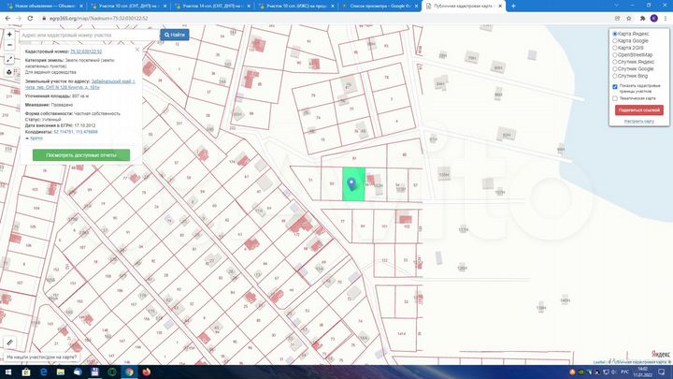
Task: Toggle cadastral parcel boundaries checkbox
Action: click(x=615, y=86)
